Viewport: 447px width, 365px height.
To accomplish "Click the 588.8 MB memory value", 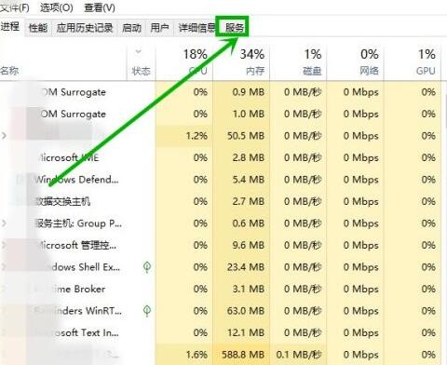I will pyautogui.click(x=243, y=355).
